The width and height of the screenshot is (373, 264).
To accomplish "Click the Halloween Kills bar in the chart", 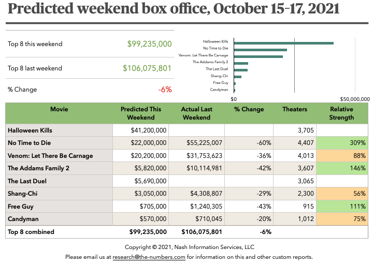I will coord(283,43).
